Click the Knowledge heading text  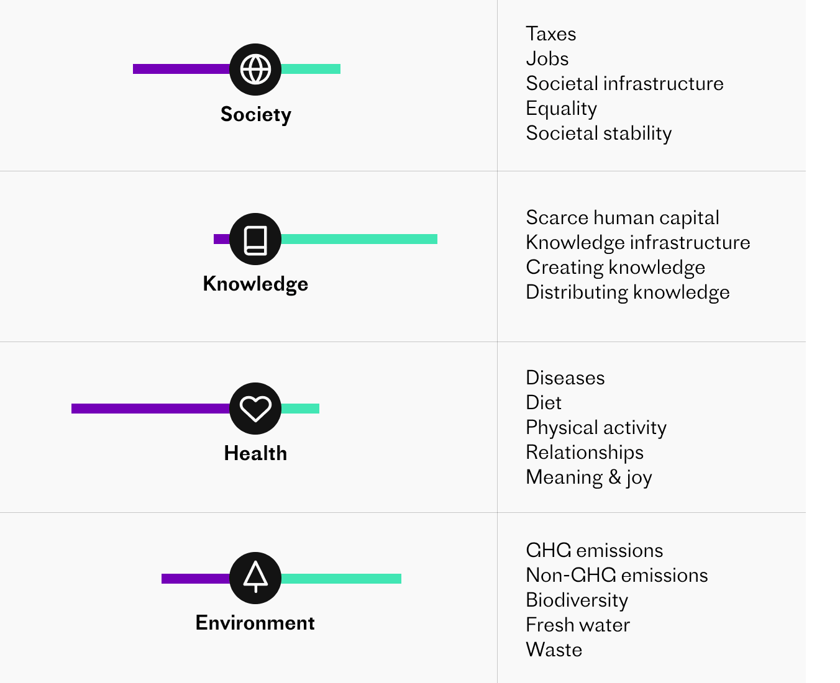pos(255,284)
